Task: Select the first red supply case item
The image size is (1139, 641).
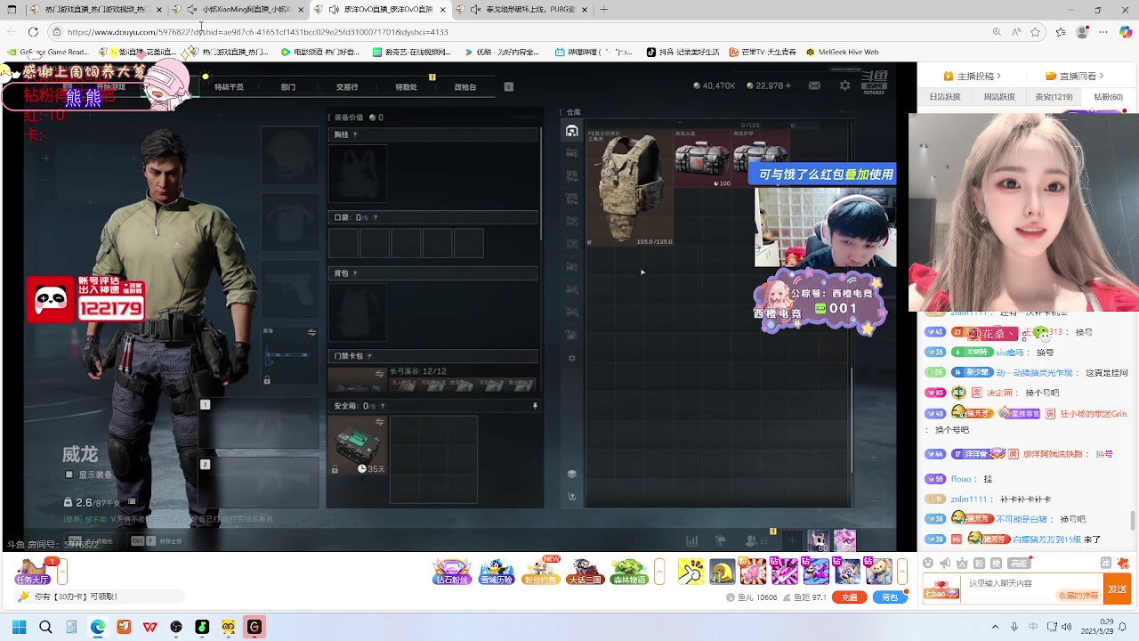Action: coord(702,158)
